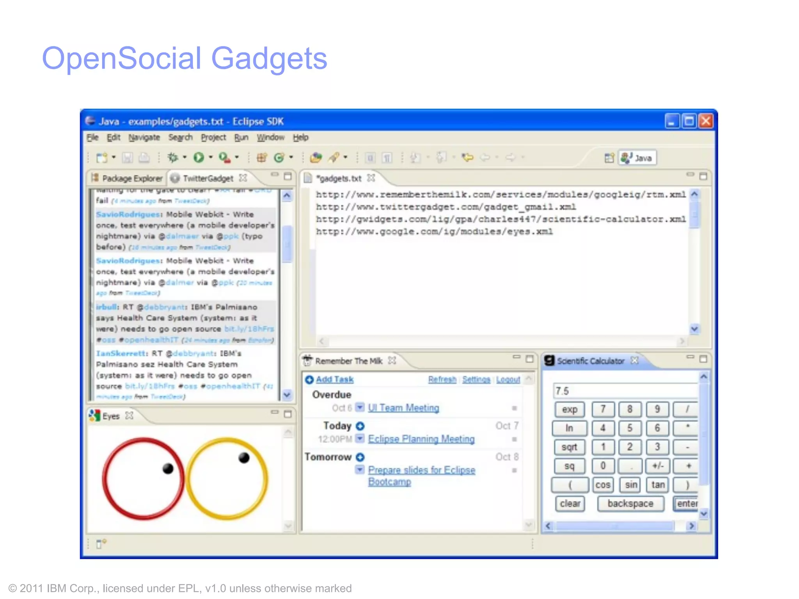Maximize the Scientific Calculator view
The width and height of the screenshot is (799, 599).
(x=703, y=359)
